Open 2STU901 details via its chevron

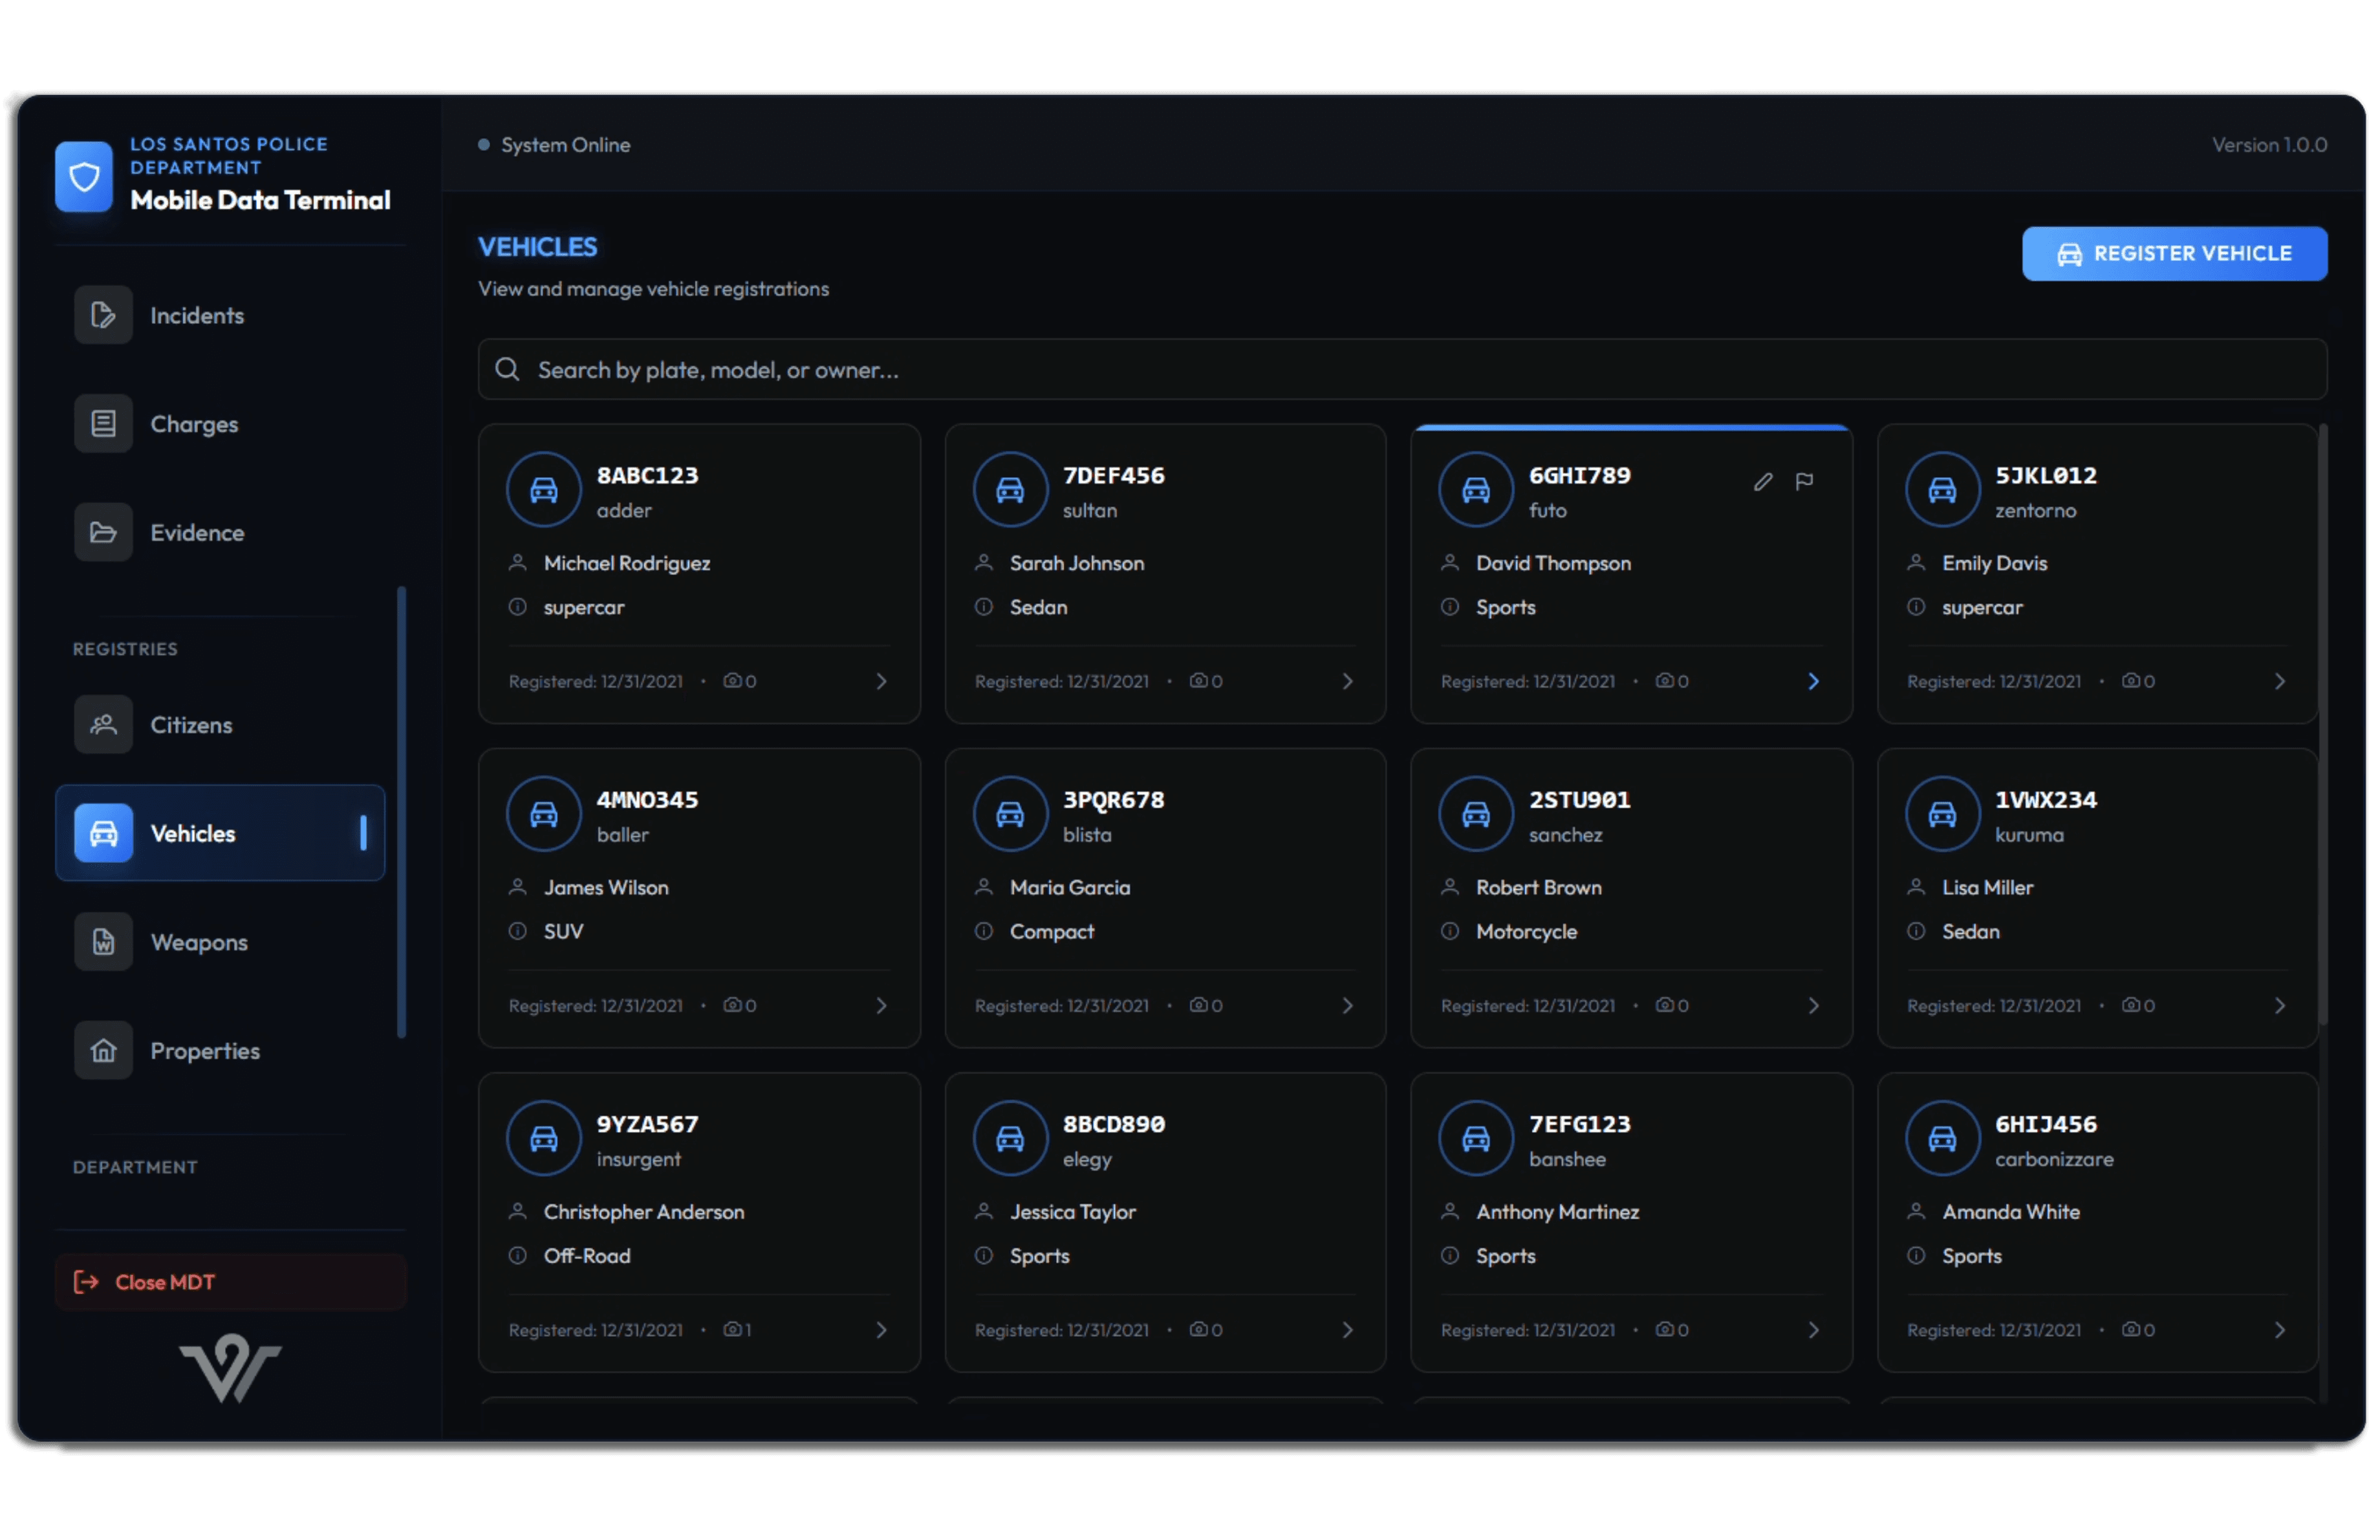coord(1813,1007)
